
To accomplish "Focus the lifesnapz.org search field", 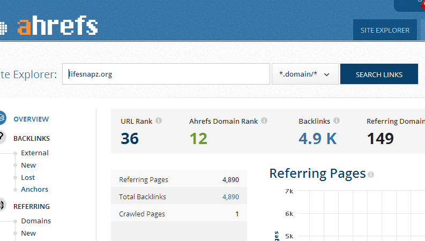I will 166,74.
